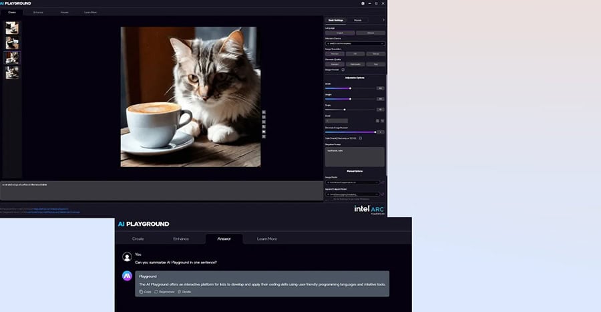Copy the Playground answer

(146, 292)
